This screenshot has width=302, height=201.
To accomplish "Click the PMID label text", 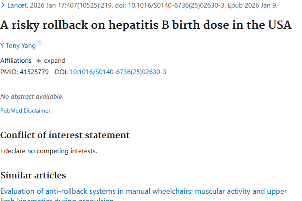I will pos(8,72).
